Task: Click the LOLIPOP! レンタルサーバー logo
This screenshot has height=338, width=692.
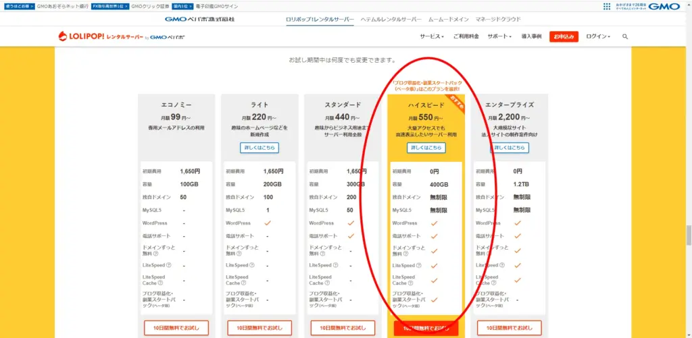Action: (101, 37)
